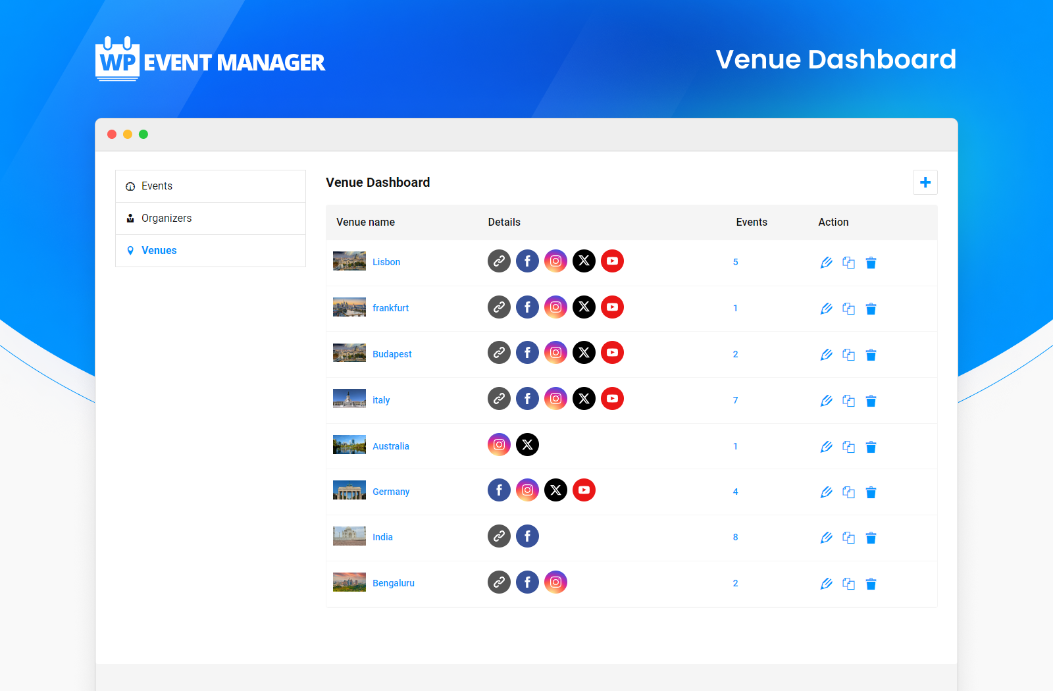Duplicate the Germany venue
The height and width of the screenshot is (691, 1053).
click(x=849, y=492)
